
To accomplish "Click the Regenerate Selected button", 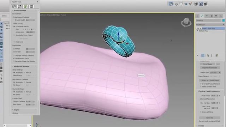I will click(x=210, y=67).
